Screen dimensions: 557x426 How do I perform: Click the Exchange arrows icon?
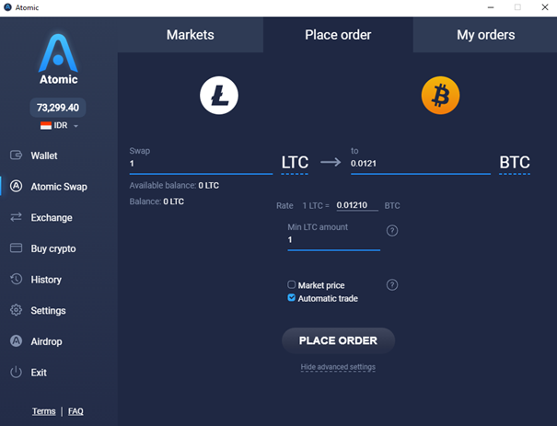[x=16, y=217]
